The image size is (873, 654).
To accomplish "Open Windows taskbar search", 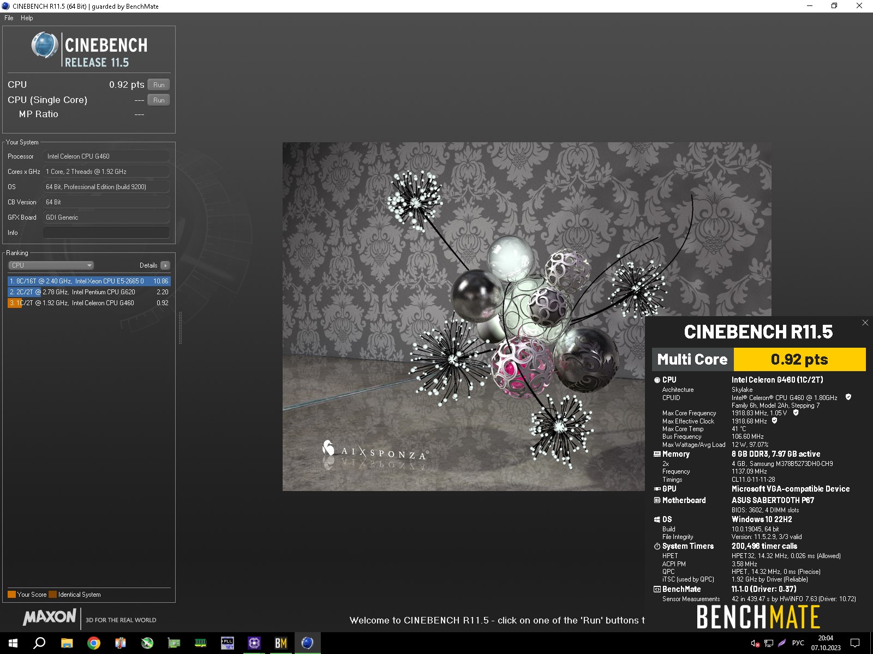I will coord(39,643).
